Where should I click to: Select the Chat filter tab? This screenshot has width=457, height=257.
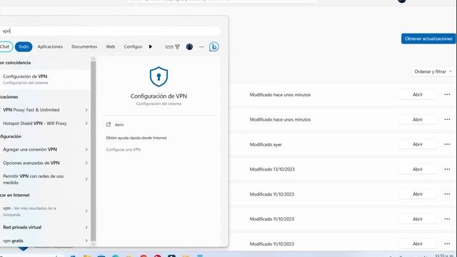[5, 46]
